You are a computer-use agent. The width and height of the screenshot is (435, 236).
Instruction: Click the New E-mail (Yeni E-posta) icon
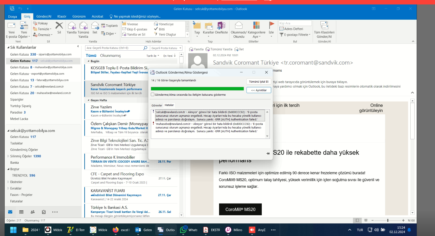pyautogui.click(x=12, y=26)
